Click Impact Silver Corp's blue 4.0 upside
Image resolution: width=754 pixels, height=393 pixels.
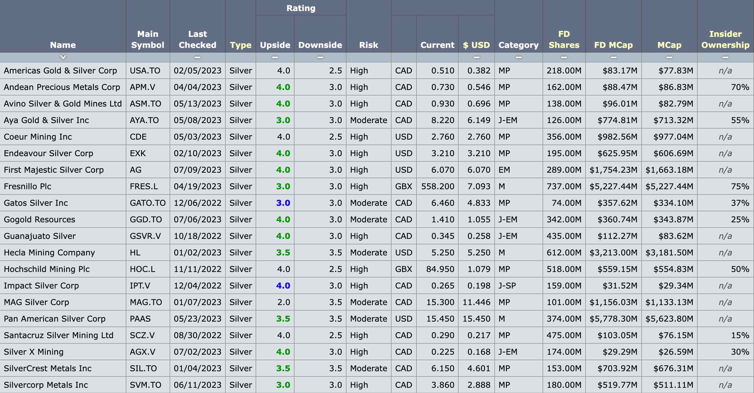click(x=283, y=286)
